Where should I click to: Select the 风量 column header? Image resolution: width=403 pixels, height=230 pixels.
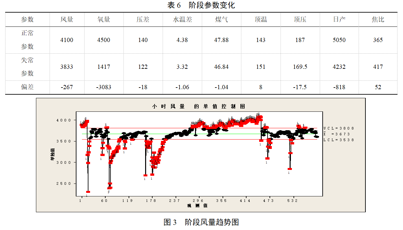coord(67,20)
